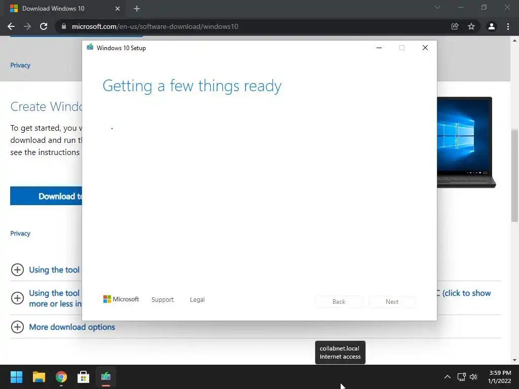This screenshot has height=389, width=519.
Task: Click the Next button in Setup
Action: click(392, 302)
